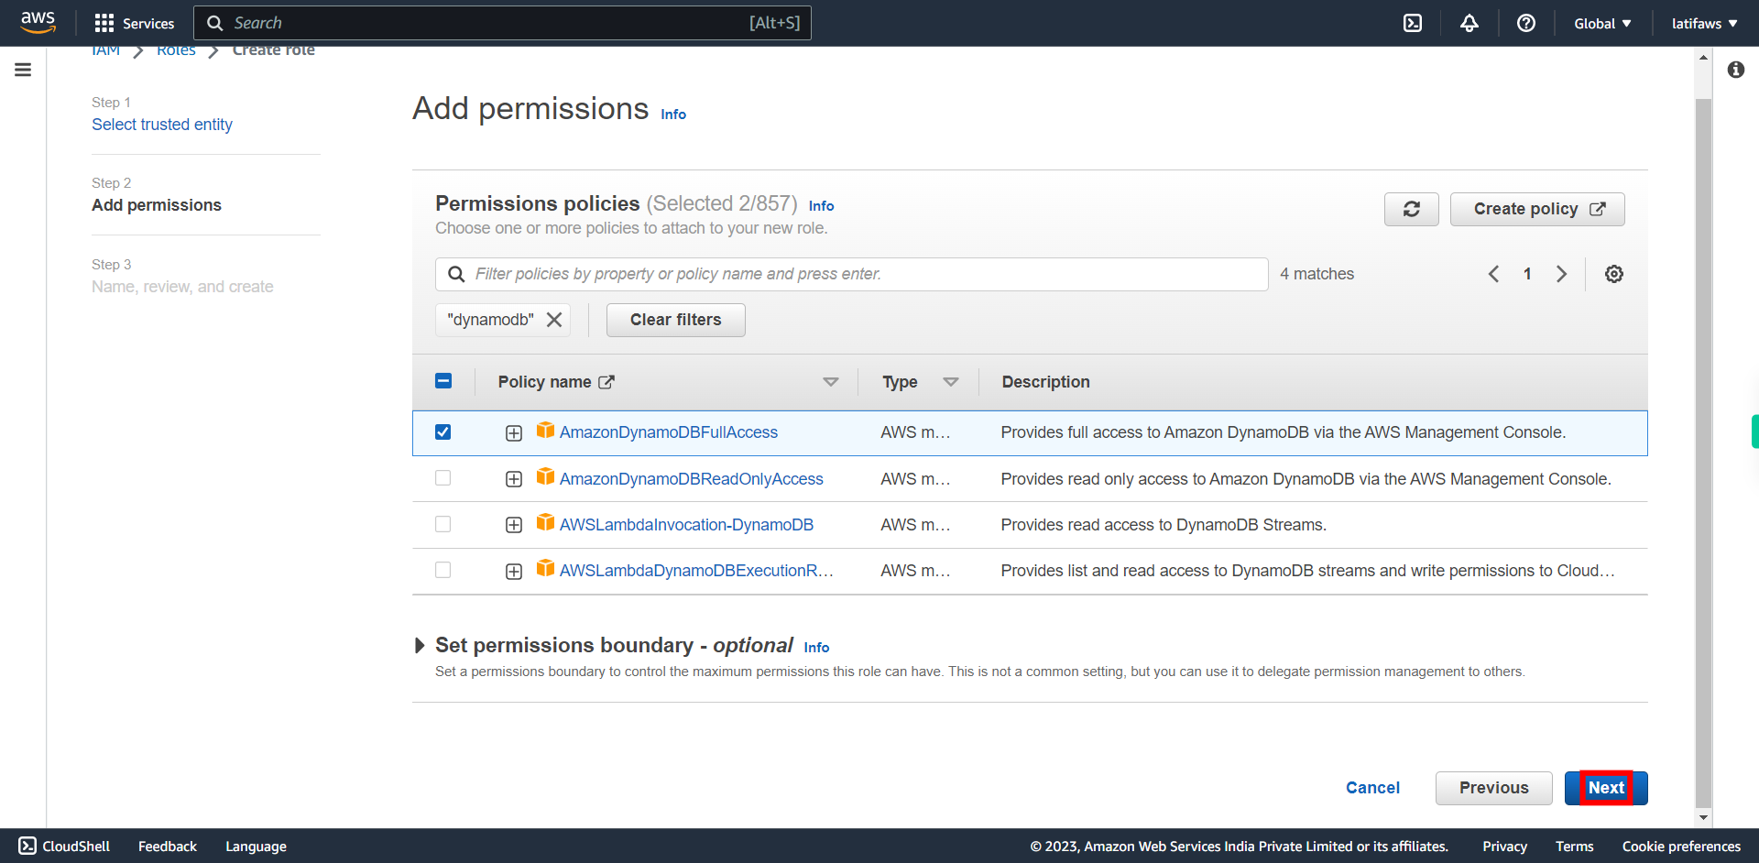Open Cookie preferences
Screen dimensions: 1759x863
[1681, 847]
